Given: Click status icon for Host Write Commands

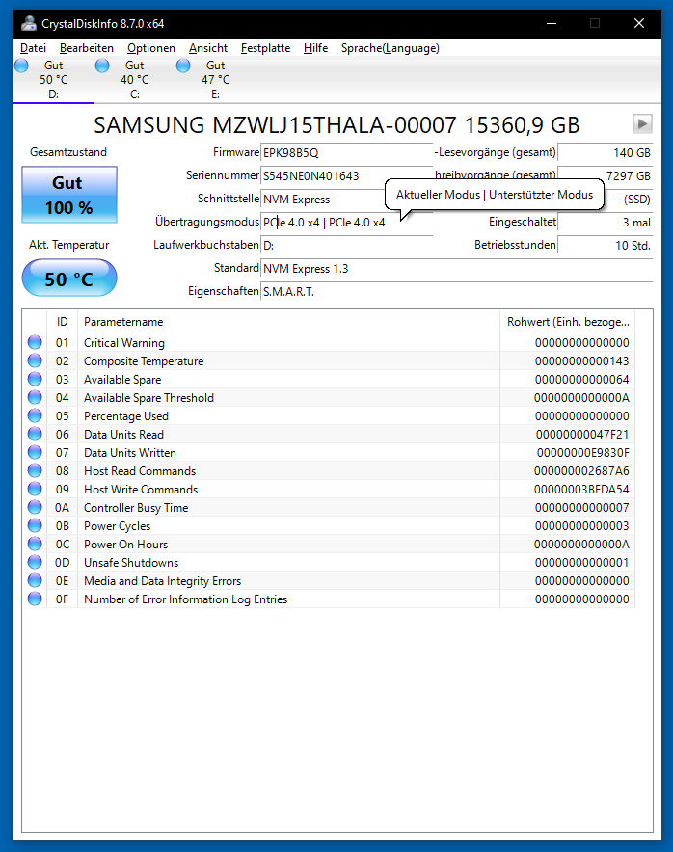Looking at the screenshot, I should 35,489.
